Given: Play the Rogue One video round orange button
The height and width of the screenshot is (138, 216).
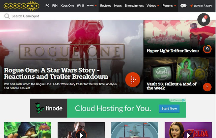Looking at the screenshot, I should tap(133, 80).
